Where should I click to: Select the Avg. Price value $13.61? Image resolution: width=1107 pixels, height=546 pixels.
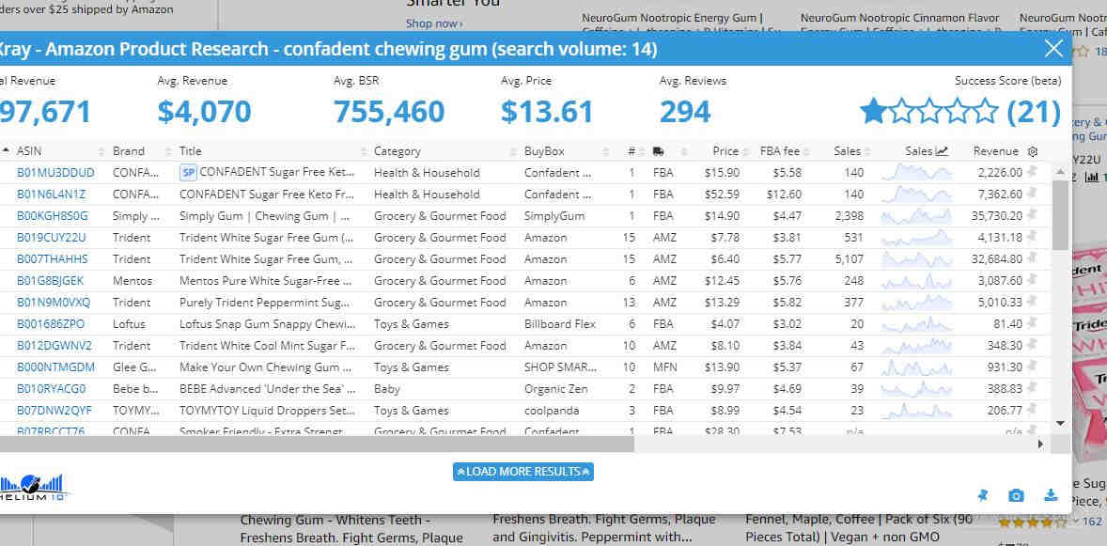click(547, 112)
